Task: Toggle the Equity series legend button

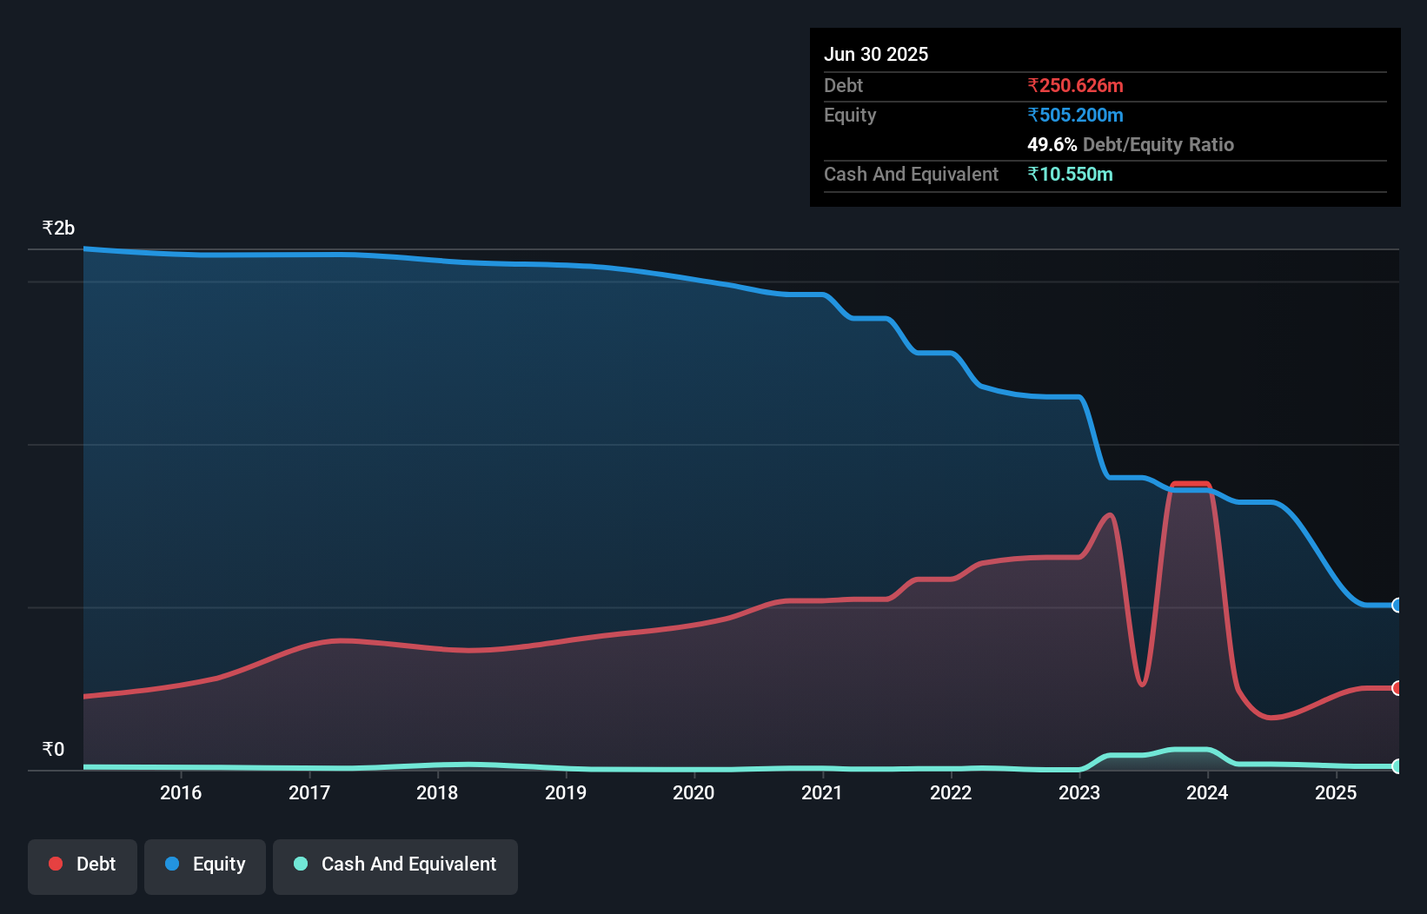Action: pos(205,866)
